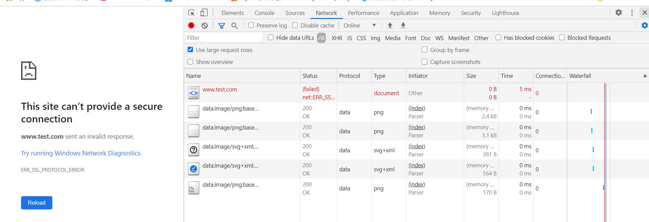Image resolution: width=649 pixels, height=222 pixels.
Task: Filter requests by Other type
Action: click(x=481, y=38)
